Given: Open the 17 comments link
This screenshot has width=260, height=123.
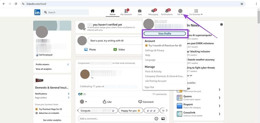Looking at the screenshot, I should [160, 94].
